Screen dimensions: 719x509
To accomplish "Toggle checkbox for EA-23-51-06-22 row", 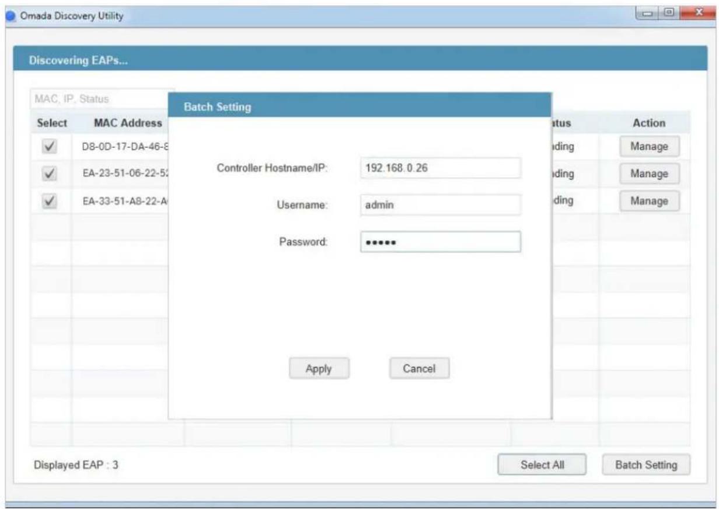I will coord(50,173).
